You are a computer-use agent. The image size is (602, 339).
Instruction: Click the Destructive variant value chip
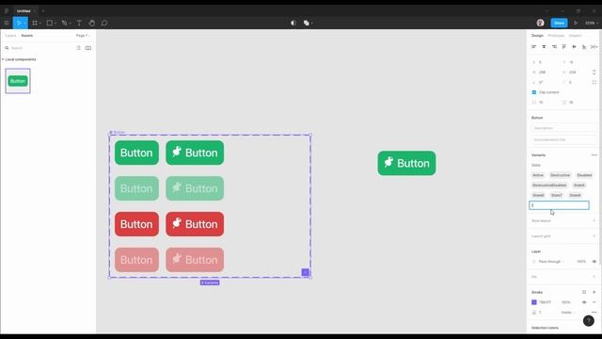pyautogui.click(x=561, y=175)
